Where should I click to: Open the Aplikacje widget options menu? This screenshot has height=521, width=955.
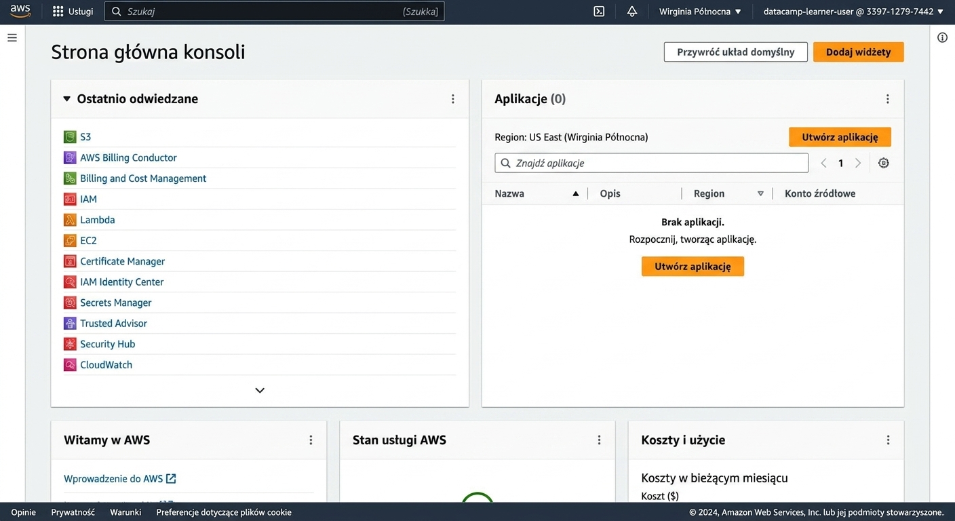coord(887,99)
